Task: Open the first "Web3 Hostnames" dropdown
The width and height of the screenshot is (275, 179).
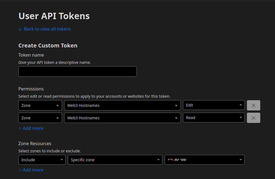Action: pos(122,105)
